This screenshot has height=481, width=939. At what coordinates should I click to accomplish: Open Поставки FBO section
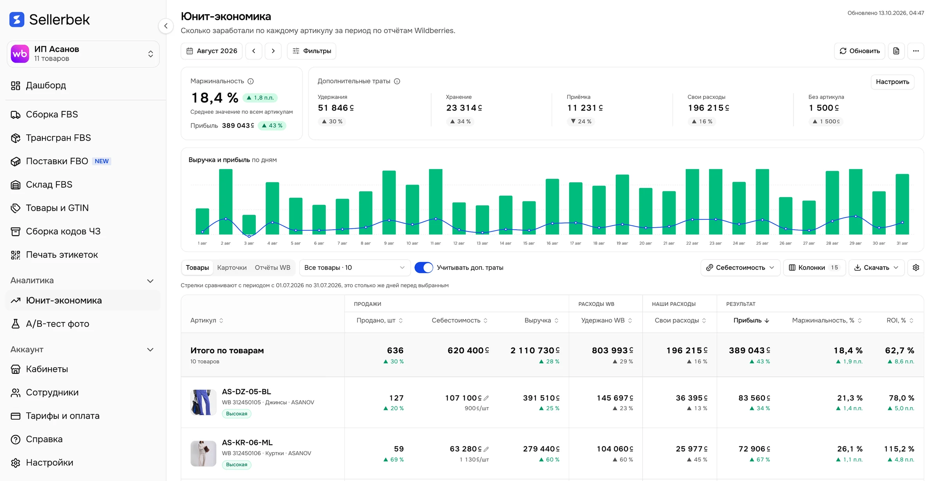tap(83, 161)
